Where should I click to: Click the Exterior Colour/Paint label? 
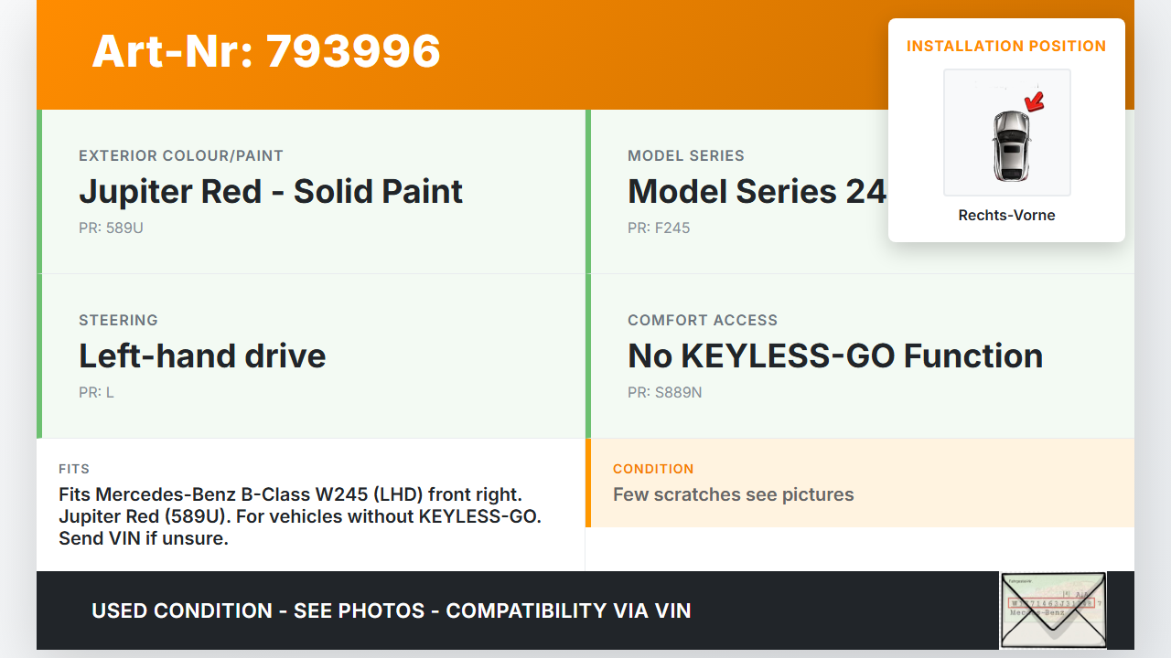pyautogui.click(x=181, y=156)
